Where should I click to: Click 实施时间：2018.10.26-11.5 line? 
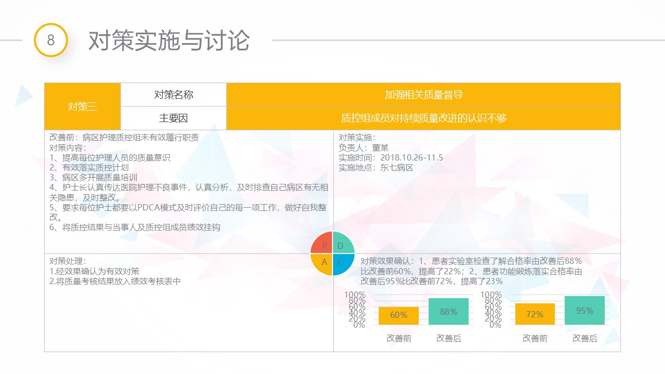[x=391, y=157]
